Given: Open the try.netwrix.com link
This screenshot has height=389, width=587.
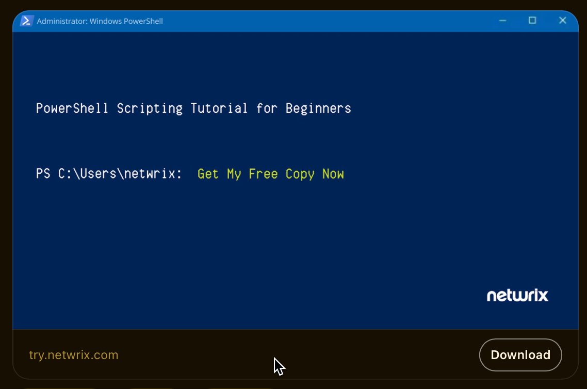Looking at the screenshot, I should pos(74,355).
